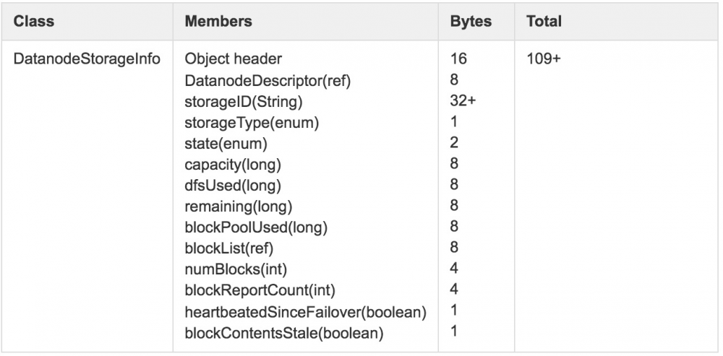Select the remaining(long) member text
This screenshot has height=356, width=723.
[239, 207]
